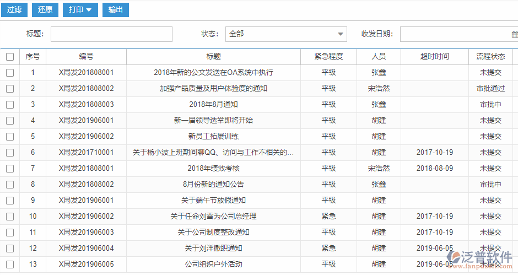This screenshot has width=518, height=275.
Task: Sort by the 编号 column header
Action: coord(86,57)
